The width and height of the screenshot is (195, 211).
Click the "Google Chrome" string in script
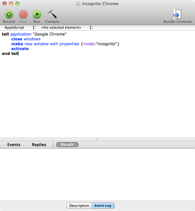coord(50,34)
